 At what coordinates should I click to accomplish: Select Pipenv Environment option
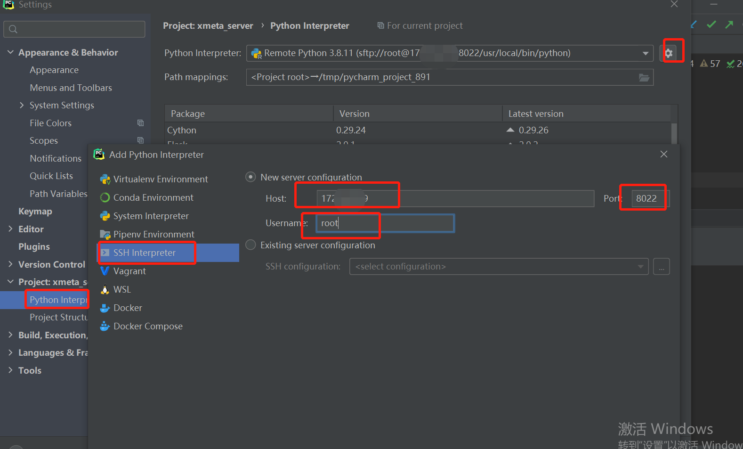pos(153,234)
